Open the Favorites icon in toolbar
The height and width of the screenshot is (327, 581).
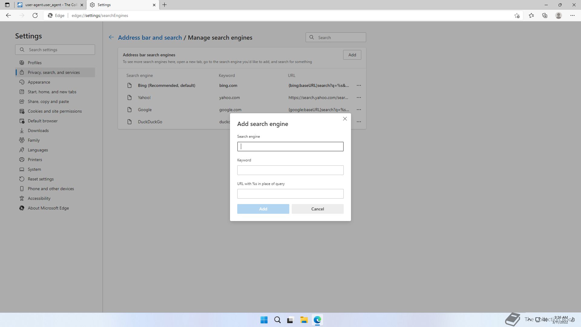[x=531, y=15]
